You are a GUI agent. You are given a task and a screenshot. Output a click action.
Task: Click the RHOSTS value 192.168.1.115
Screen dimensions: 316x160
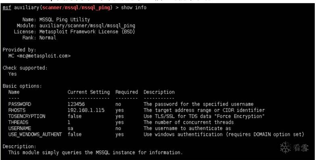tap(86, 110)
